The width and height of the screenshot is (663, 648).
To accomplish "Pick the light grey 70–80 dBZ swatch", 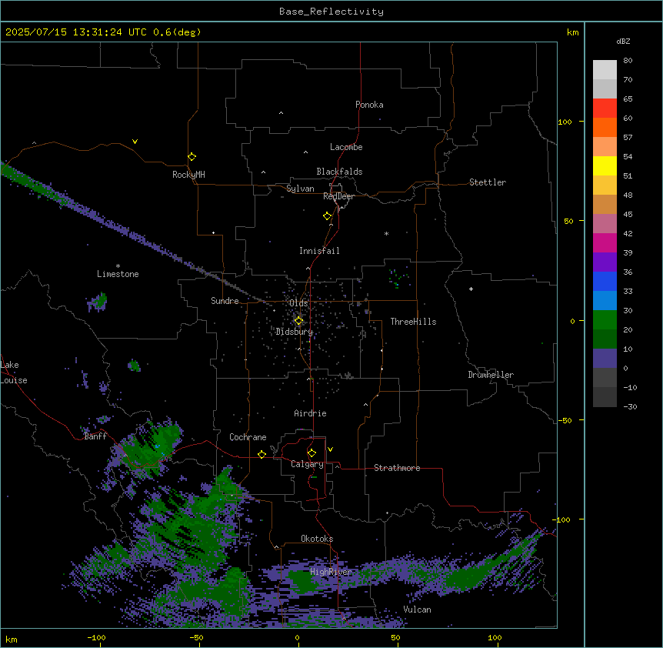I will click(x=605, y=70).
